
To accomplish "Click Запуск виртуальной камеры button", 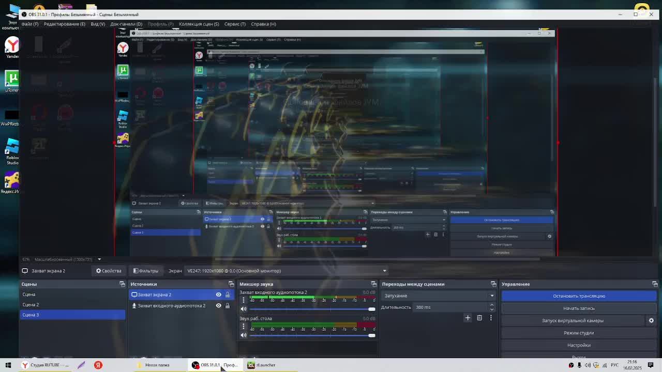I will click(x=573, y=321).
